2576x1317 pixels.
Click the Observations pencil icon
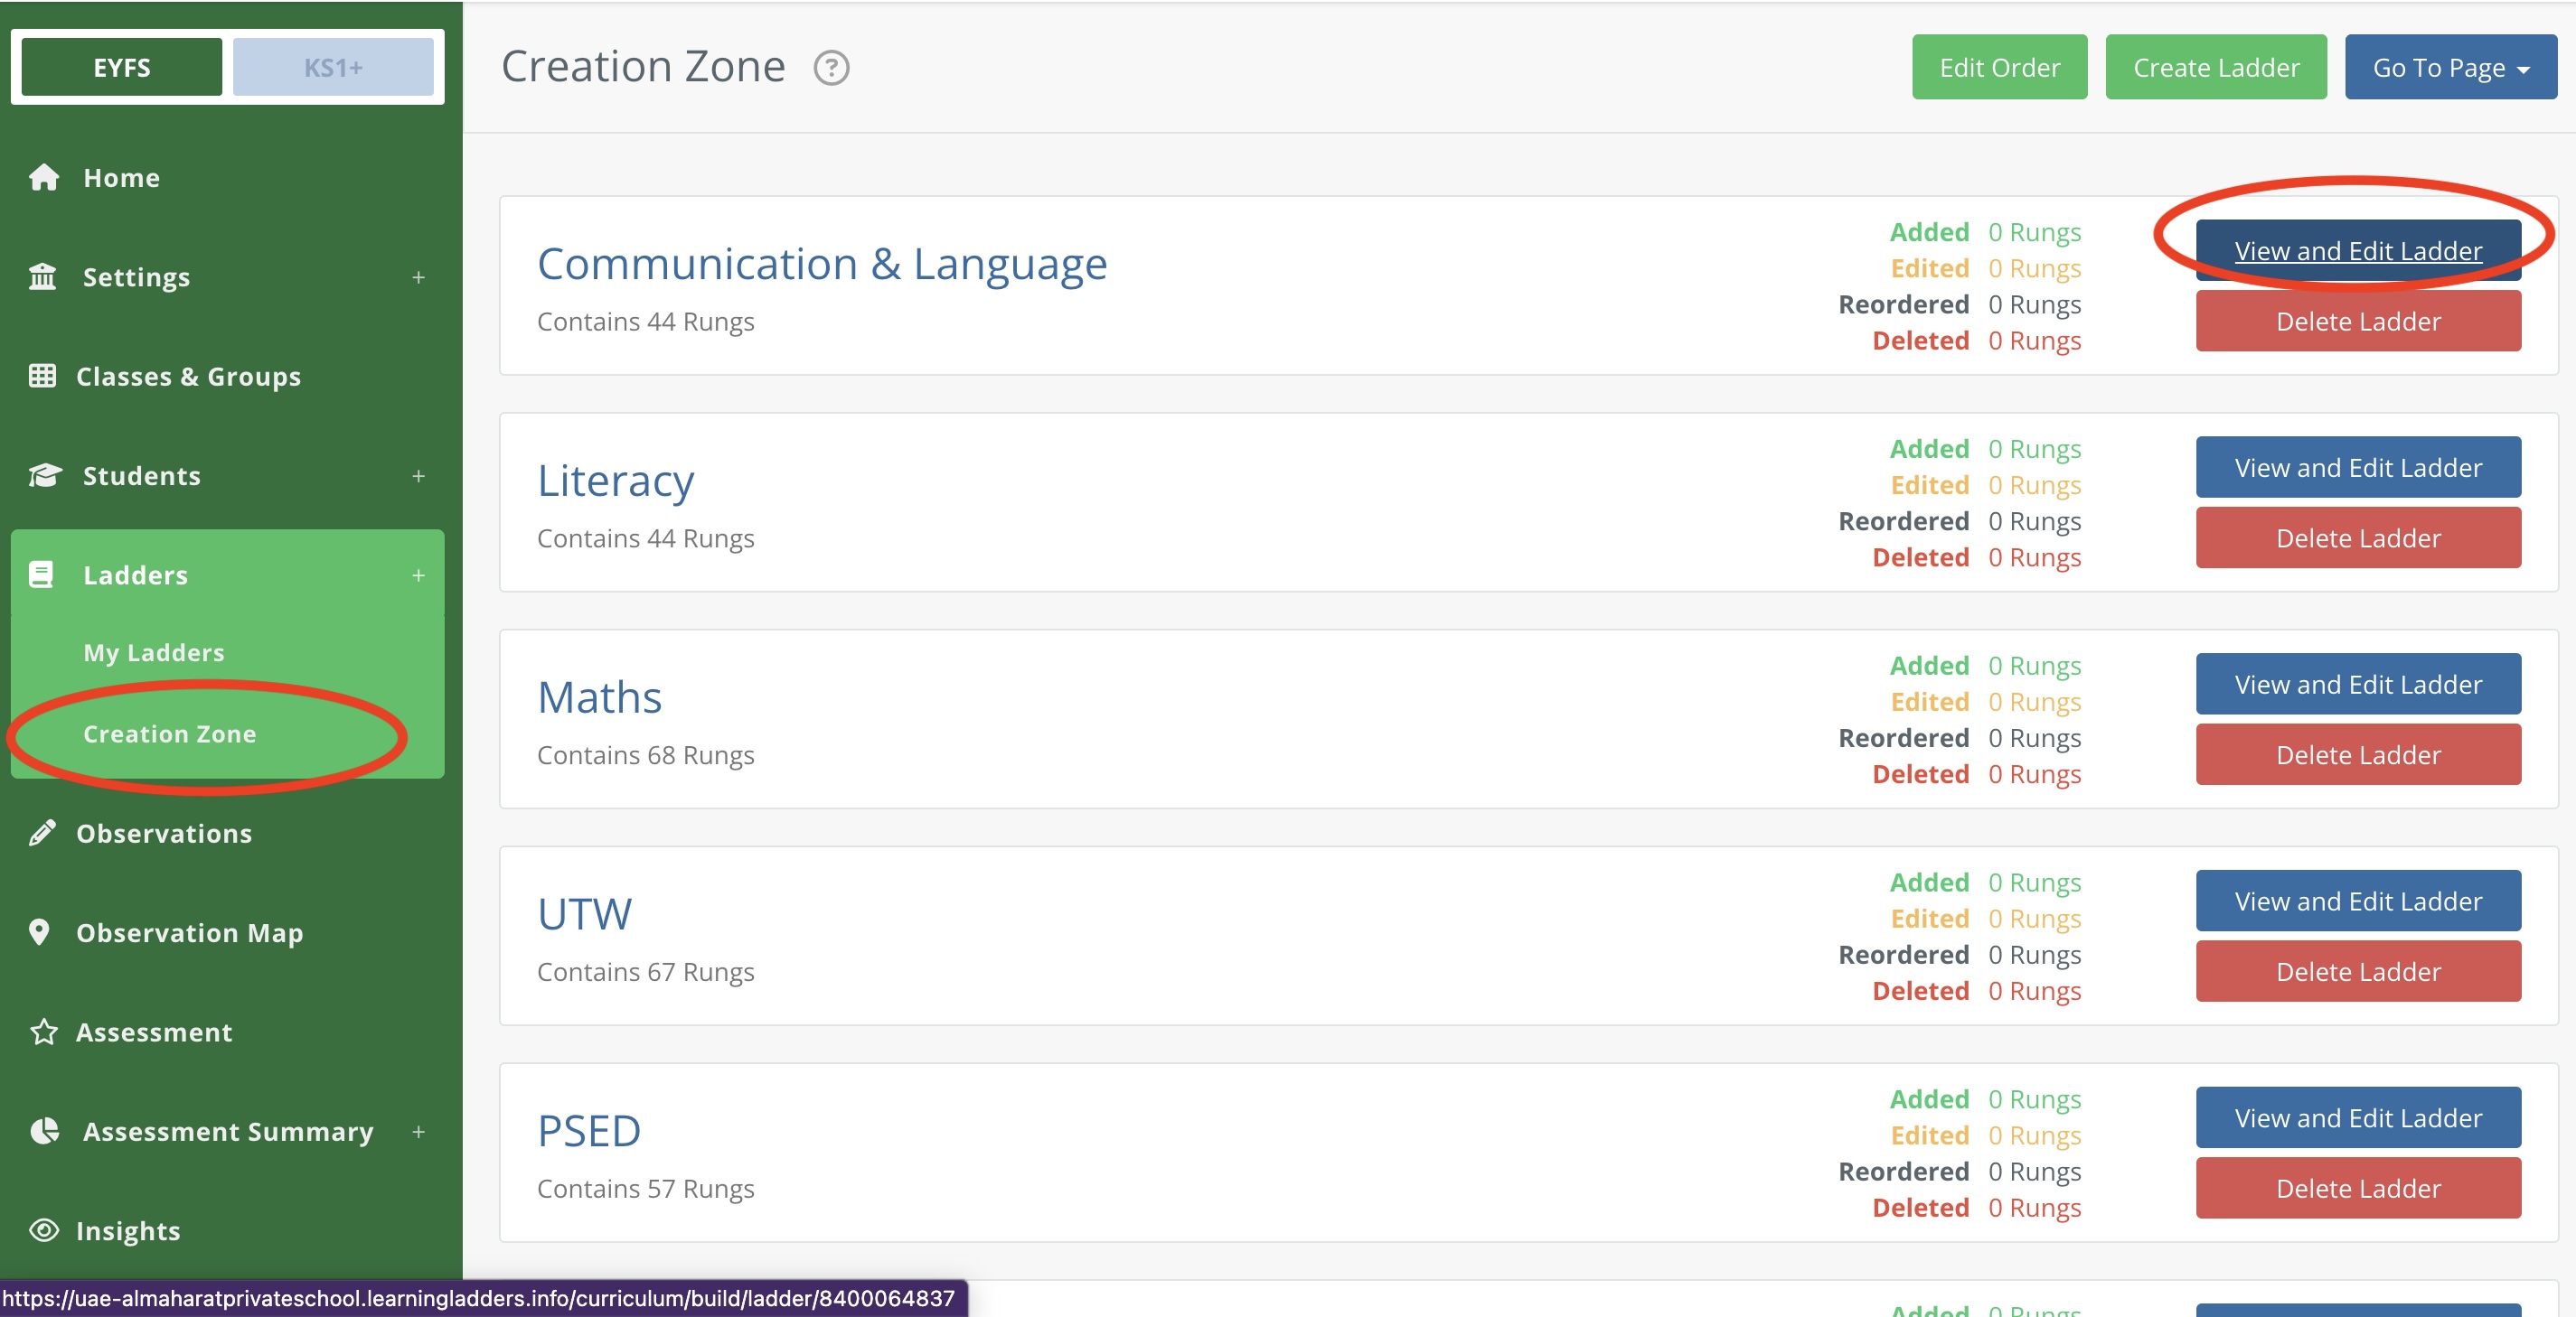[x=42, y=834]
